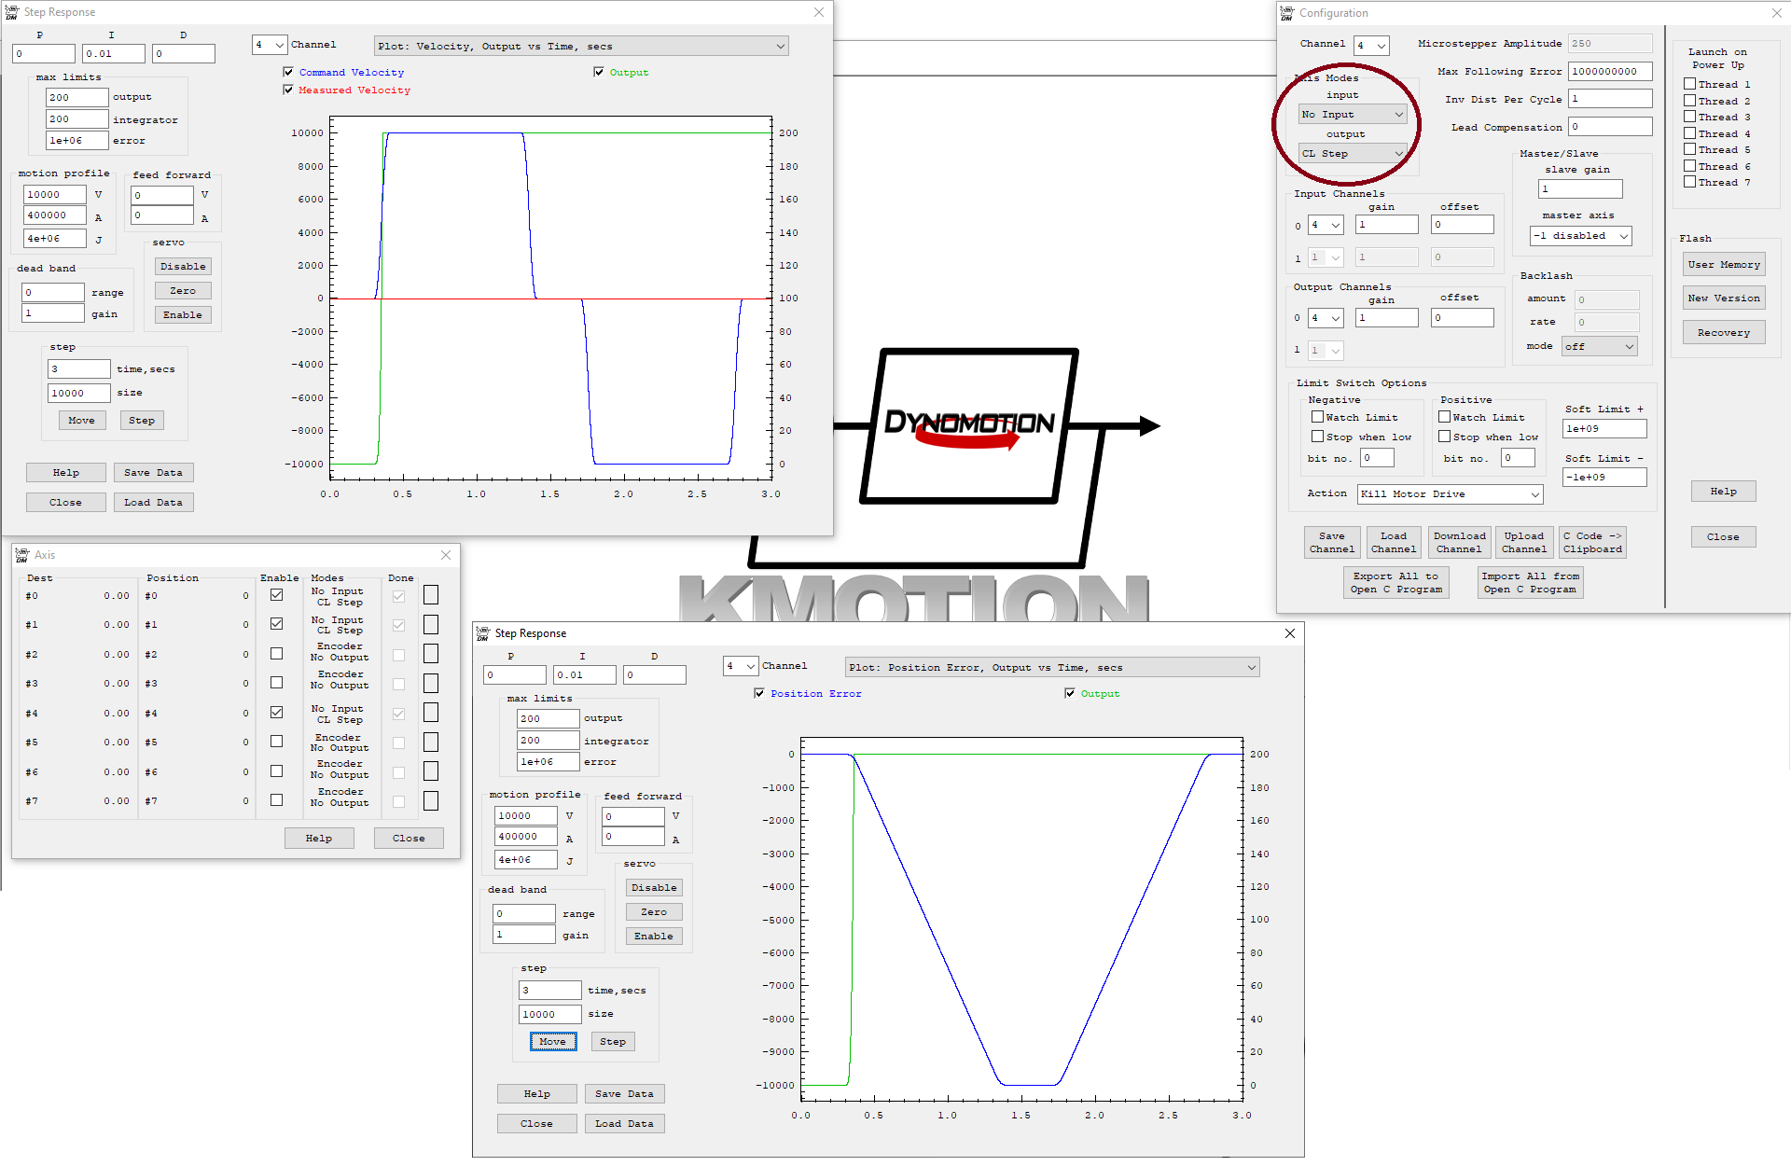The width and height of the screenshot is (1791, 1166).
Task: Enable Thread 1 launch on power up
Action: pyautogui.click(x=1689, y=84)
